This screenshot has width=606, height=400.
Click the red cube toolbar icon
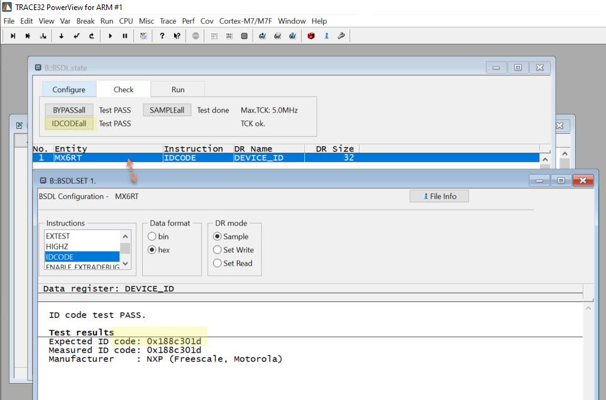click(311, 36)
